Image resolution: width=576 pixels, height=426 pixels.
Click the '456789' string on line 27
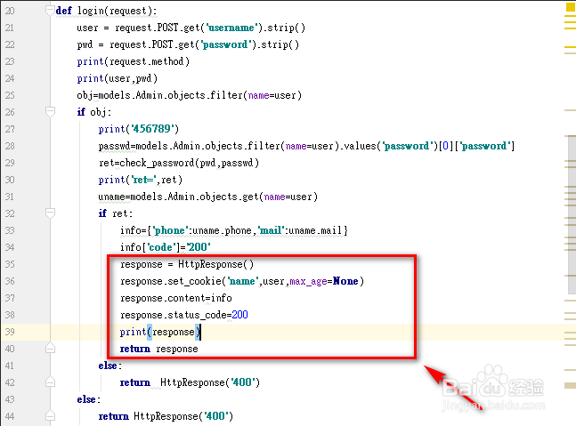click(152, 129)
